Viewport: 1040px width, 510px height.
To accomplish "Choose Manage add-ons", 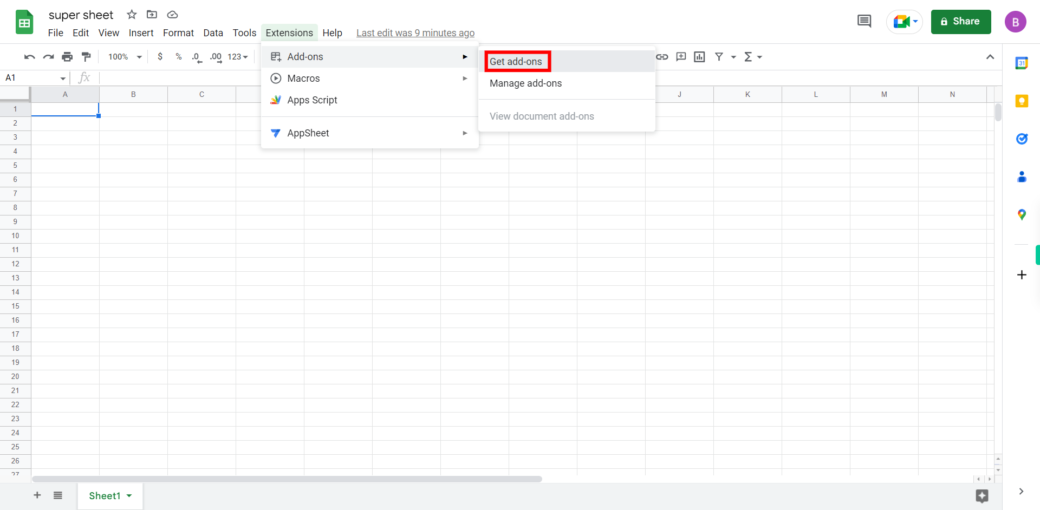I will [x=567, y=83].
